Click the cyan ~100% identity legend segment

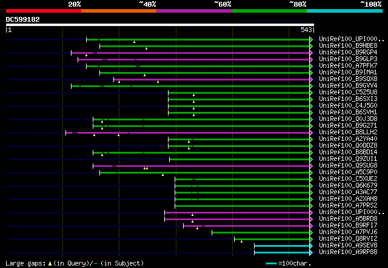point(344,11)
